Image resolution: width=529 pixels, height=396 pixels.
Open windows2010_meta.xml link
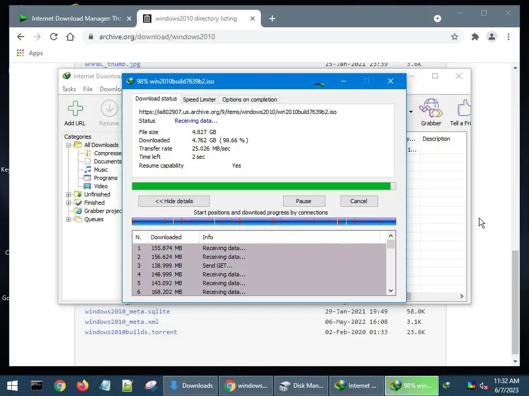(x=121, y=322)
